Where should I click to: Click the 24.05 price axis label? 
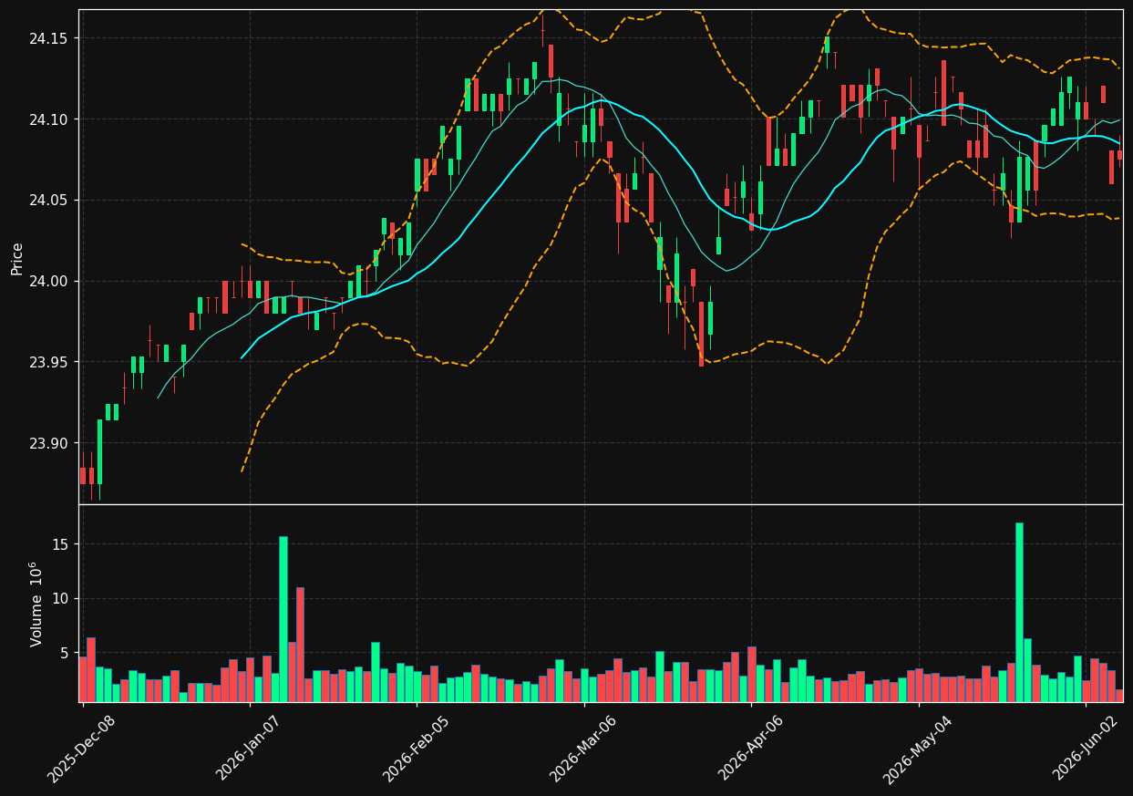pyautogui.click(x=48, y=201)
